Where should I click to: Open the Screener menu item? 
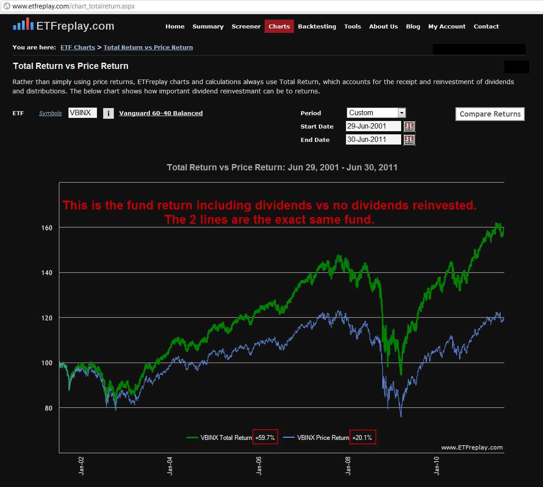(246, 26)
